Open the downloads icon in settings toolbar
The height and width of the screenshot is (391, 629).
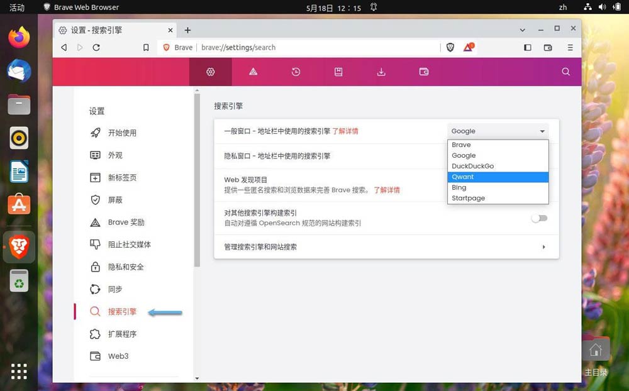381,72
